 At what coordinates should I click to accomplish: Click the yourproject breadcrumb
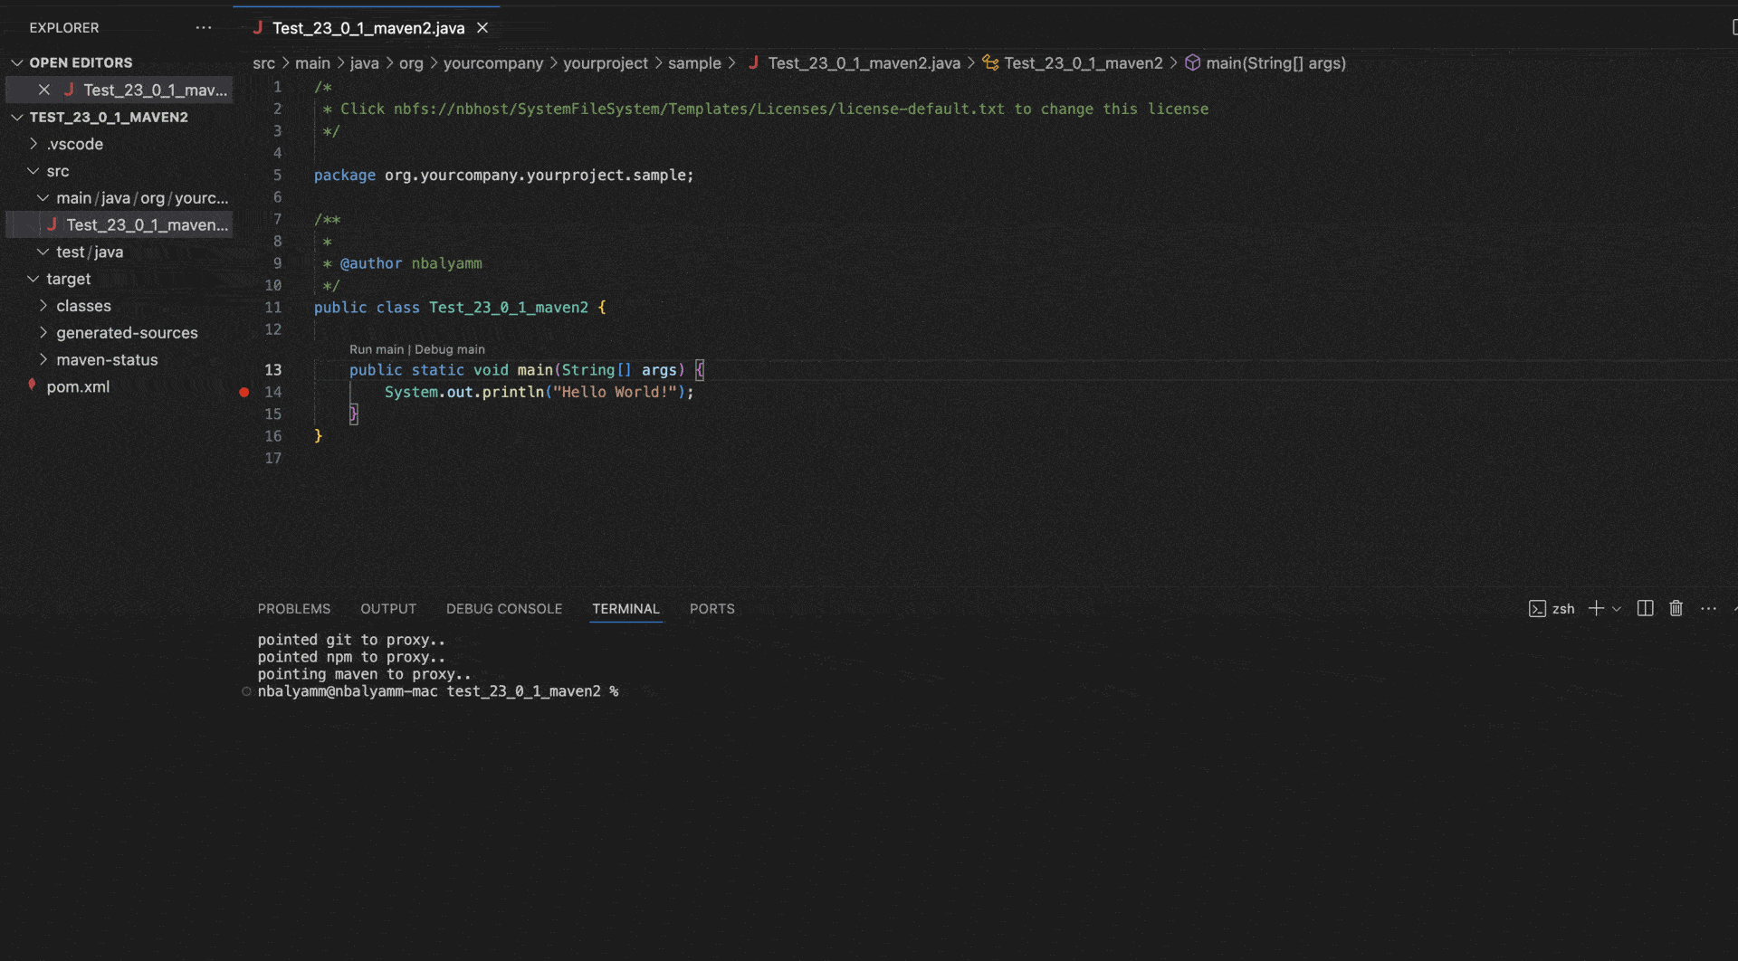(x=606, y=62)
